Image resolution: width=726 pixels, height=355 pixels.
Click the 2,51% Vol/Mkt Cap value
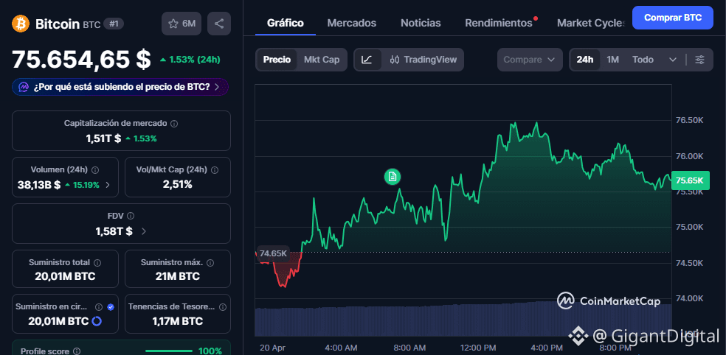click(177, 185)
